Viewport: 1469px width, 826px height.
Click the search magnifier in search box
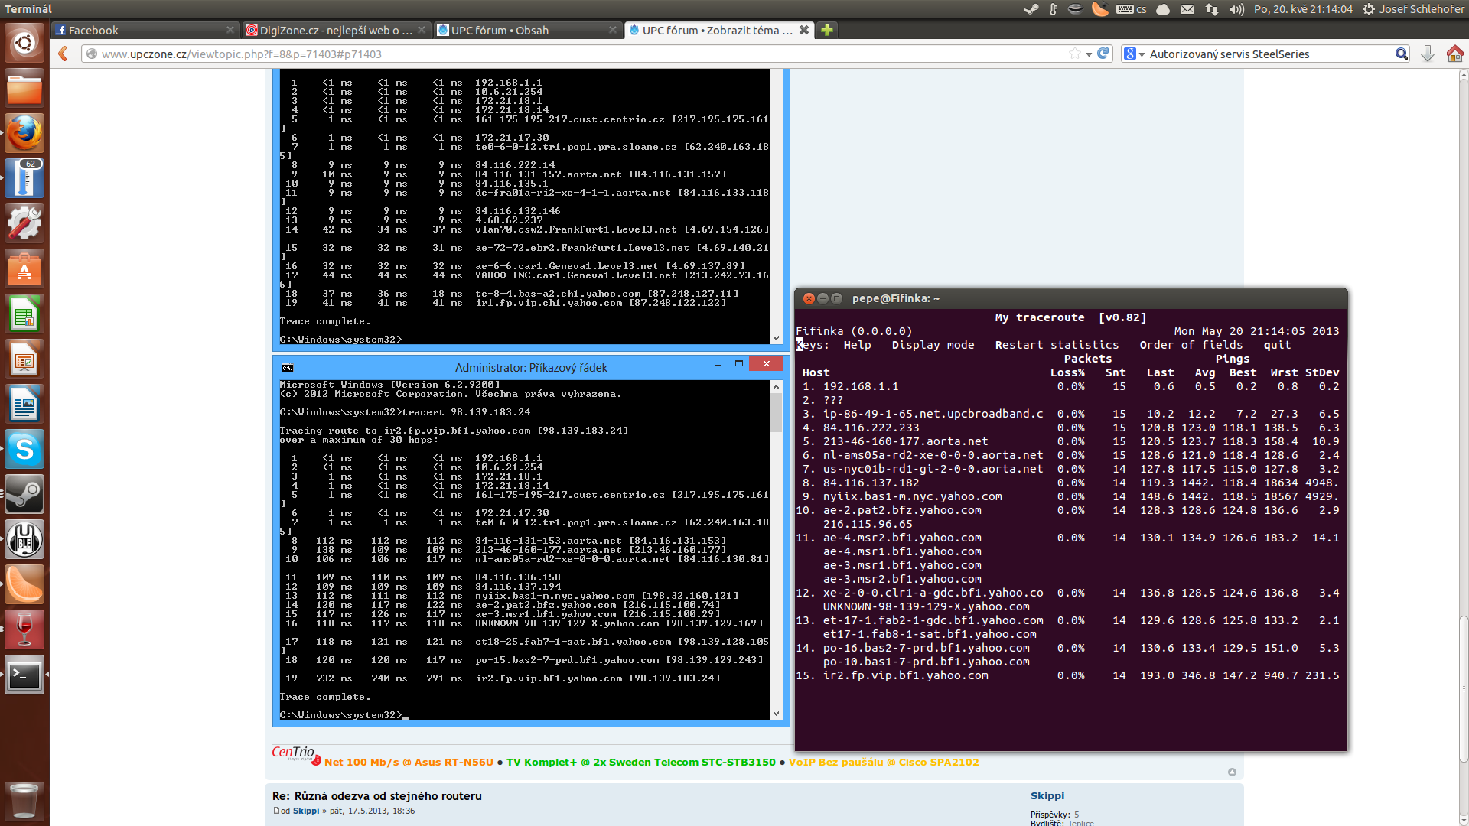tap(1401, 54)
